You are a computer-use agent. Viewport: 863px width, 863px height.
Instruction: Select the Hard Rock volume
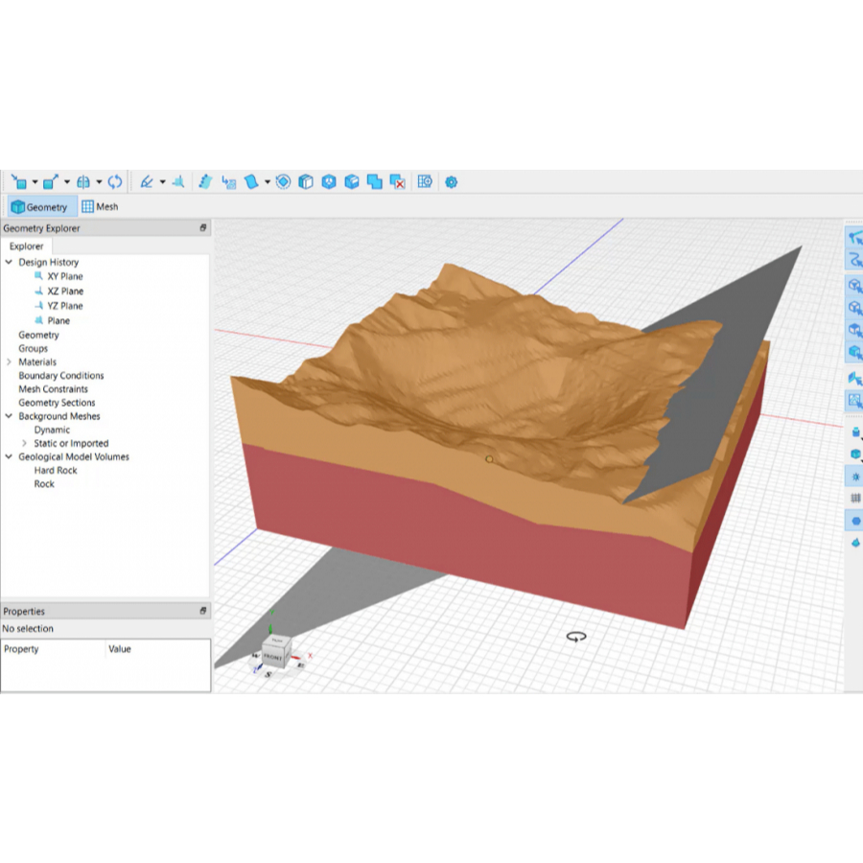tap(56, 471)
